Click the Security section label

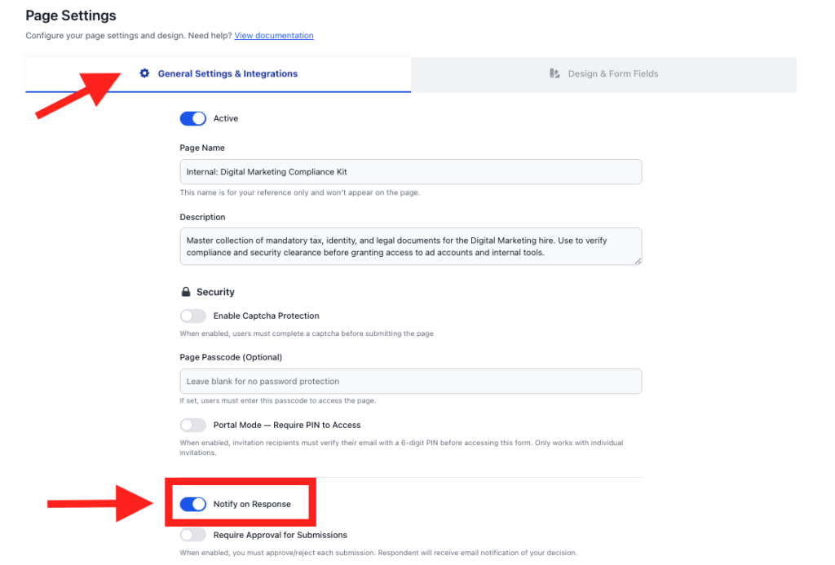215,292
